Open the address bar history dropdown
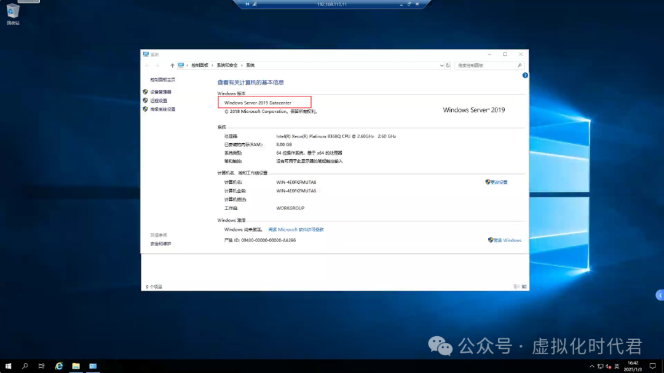Viewport: 664px width, 373px height. click(441, 66)
